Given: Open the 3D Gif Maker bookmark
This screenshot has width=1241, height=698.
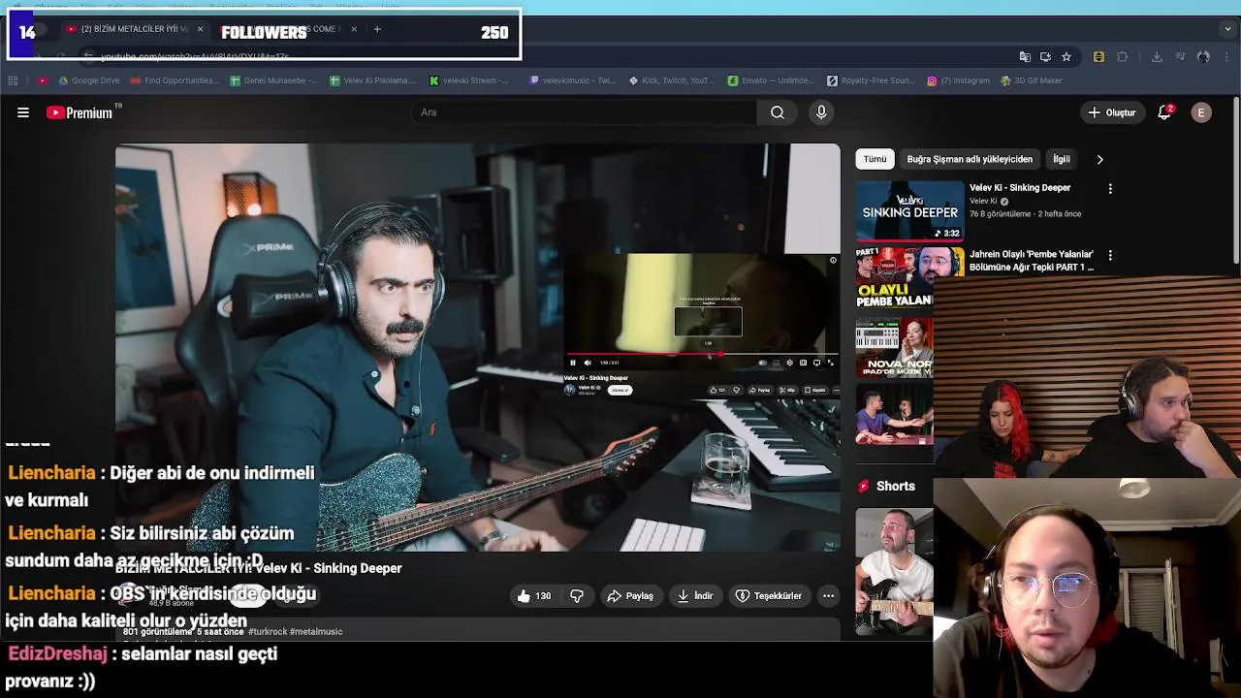Looking at the screenshot, I should [x=1032, y=80].
